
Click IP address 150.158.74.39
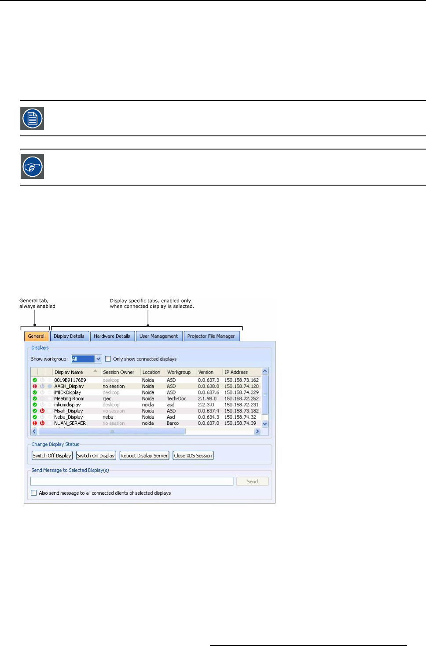tap(240, 423)
